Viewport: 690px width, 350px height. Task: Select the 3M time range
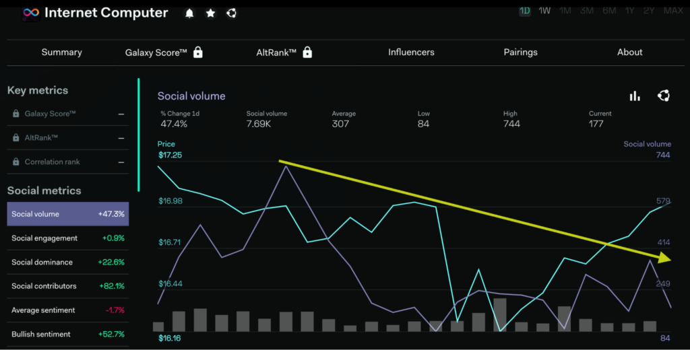[x=587, y=11]
